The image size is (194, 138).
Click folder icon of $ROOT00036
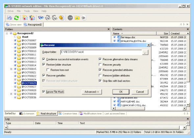(19, 97)
